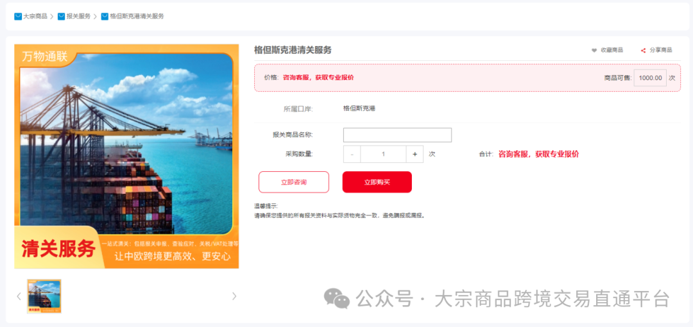Click the blue bag icon before 大宗商品
The image size is (693, 327).
coord(18,16)
